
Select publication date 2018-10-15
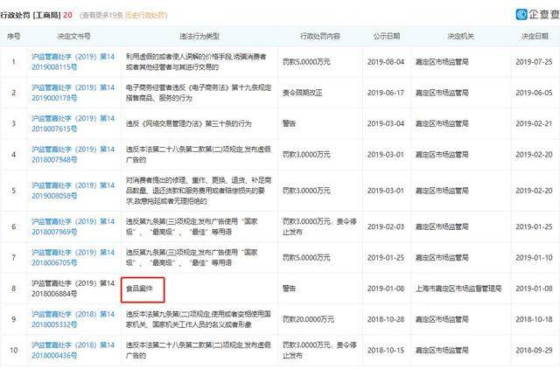[386, 350]
